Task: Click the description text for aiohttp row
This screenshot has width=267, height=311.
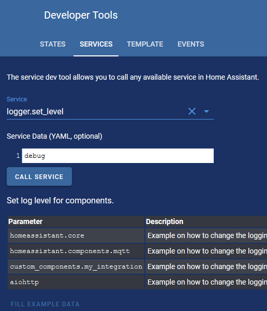Action: 207,282
